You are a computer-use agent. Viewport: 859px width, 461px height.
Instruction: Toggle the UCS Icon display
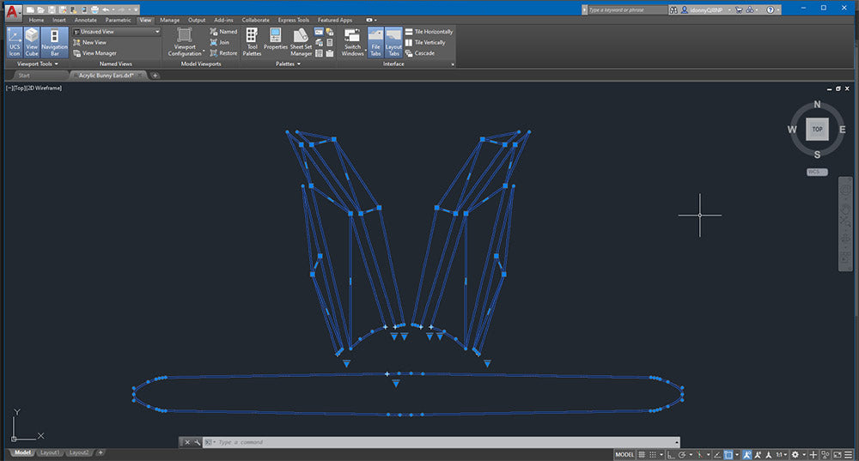tap(15, 41)
